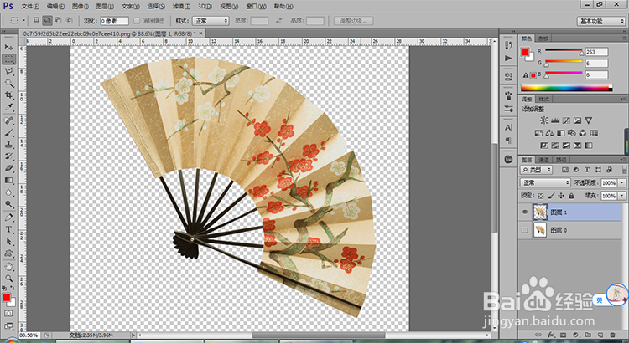Image resolution: width=629 pixels, height=343 pixels.
Task: Toggle Lock transparent pixels in Layers panel
Action: pyautogui.click(x=541, y=196)
